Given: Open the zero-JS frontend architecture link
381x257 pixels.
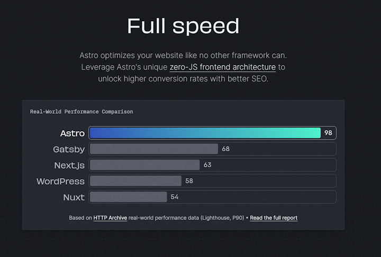Looking at the screenshot, I should point(222,67).
